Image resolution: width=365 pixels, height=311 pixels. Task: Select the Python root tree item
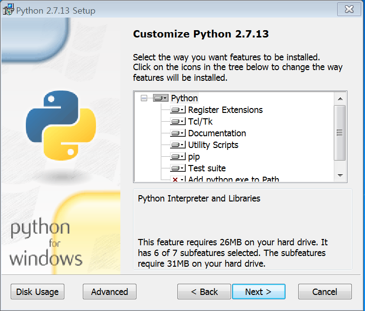[x=184, y=98]
